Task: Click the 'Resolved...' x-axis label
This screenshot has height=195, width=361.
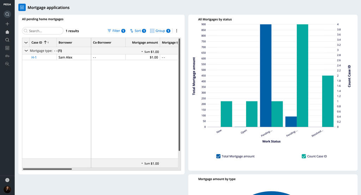Action: (317, 133)
